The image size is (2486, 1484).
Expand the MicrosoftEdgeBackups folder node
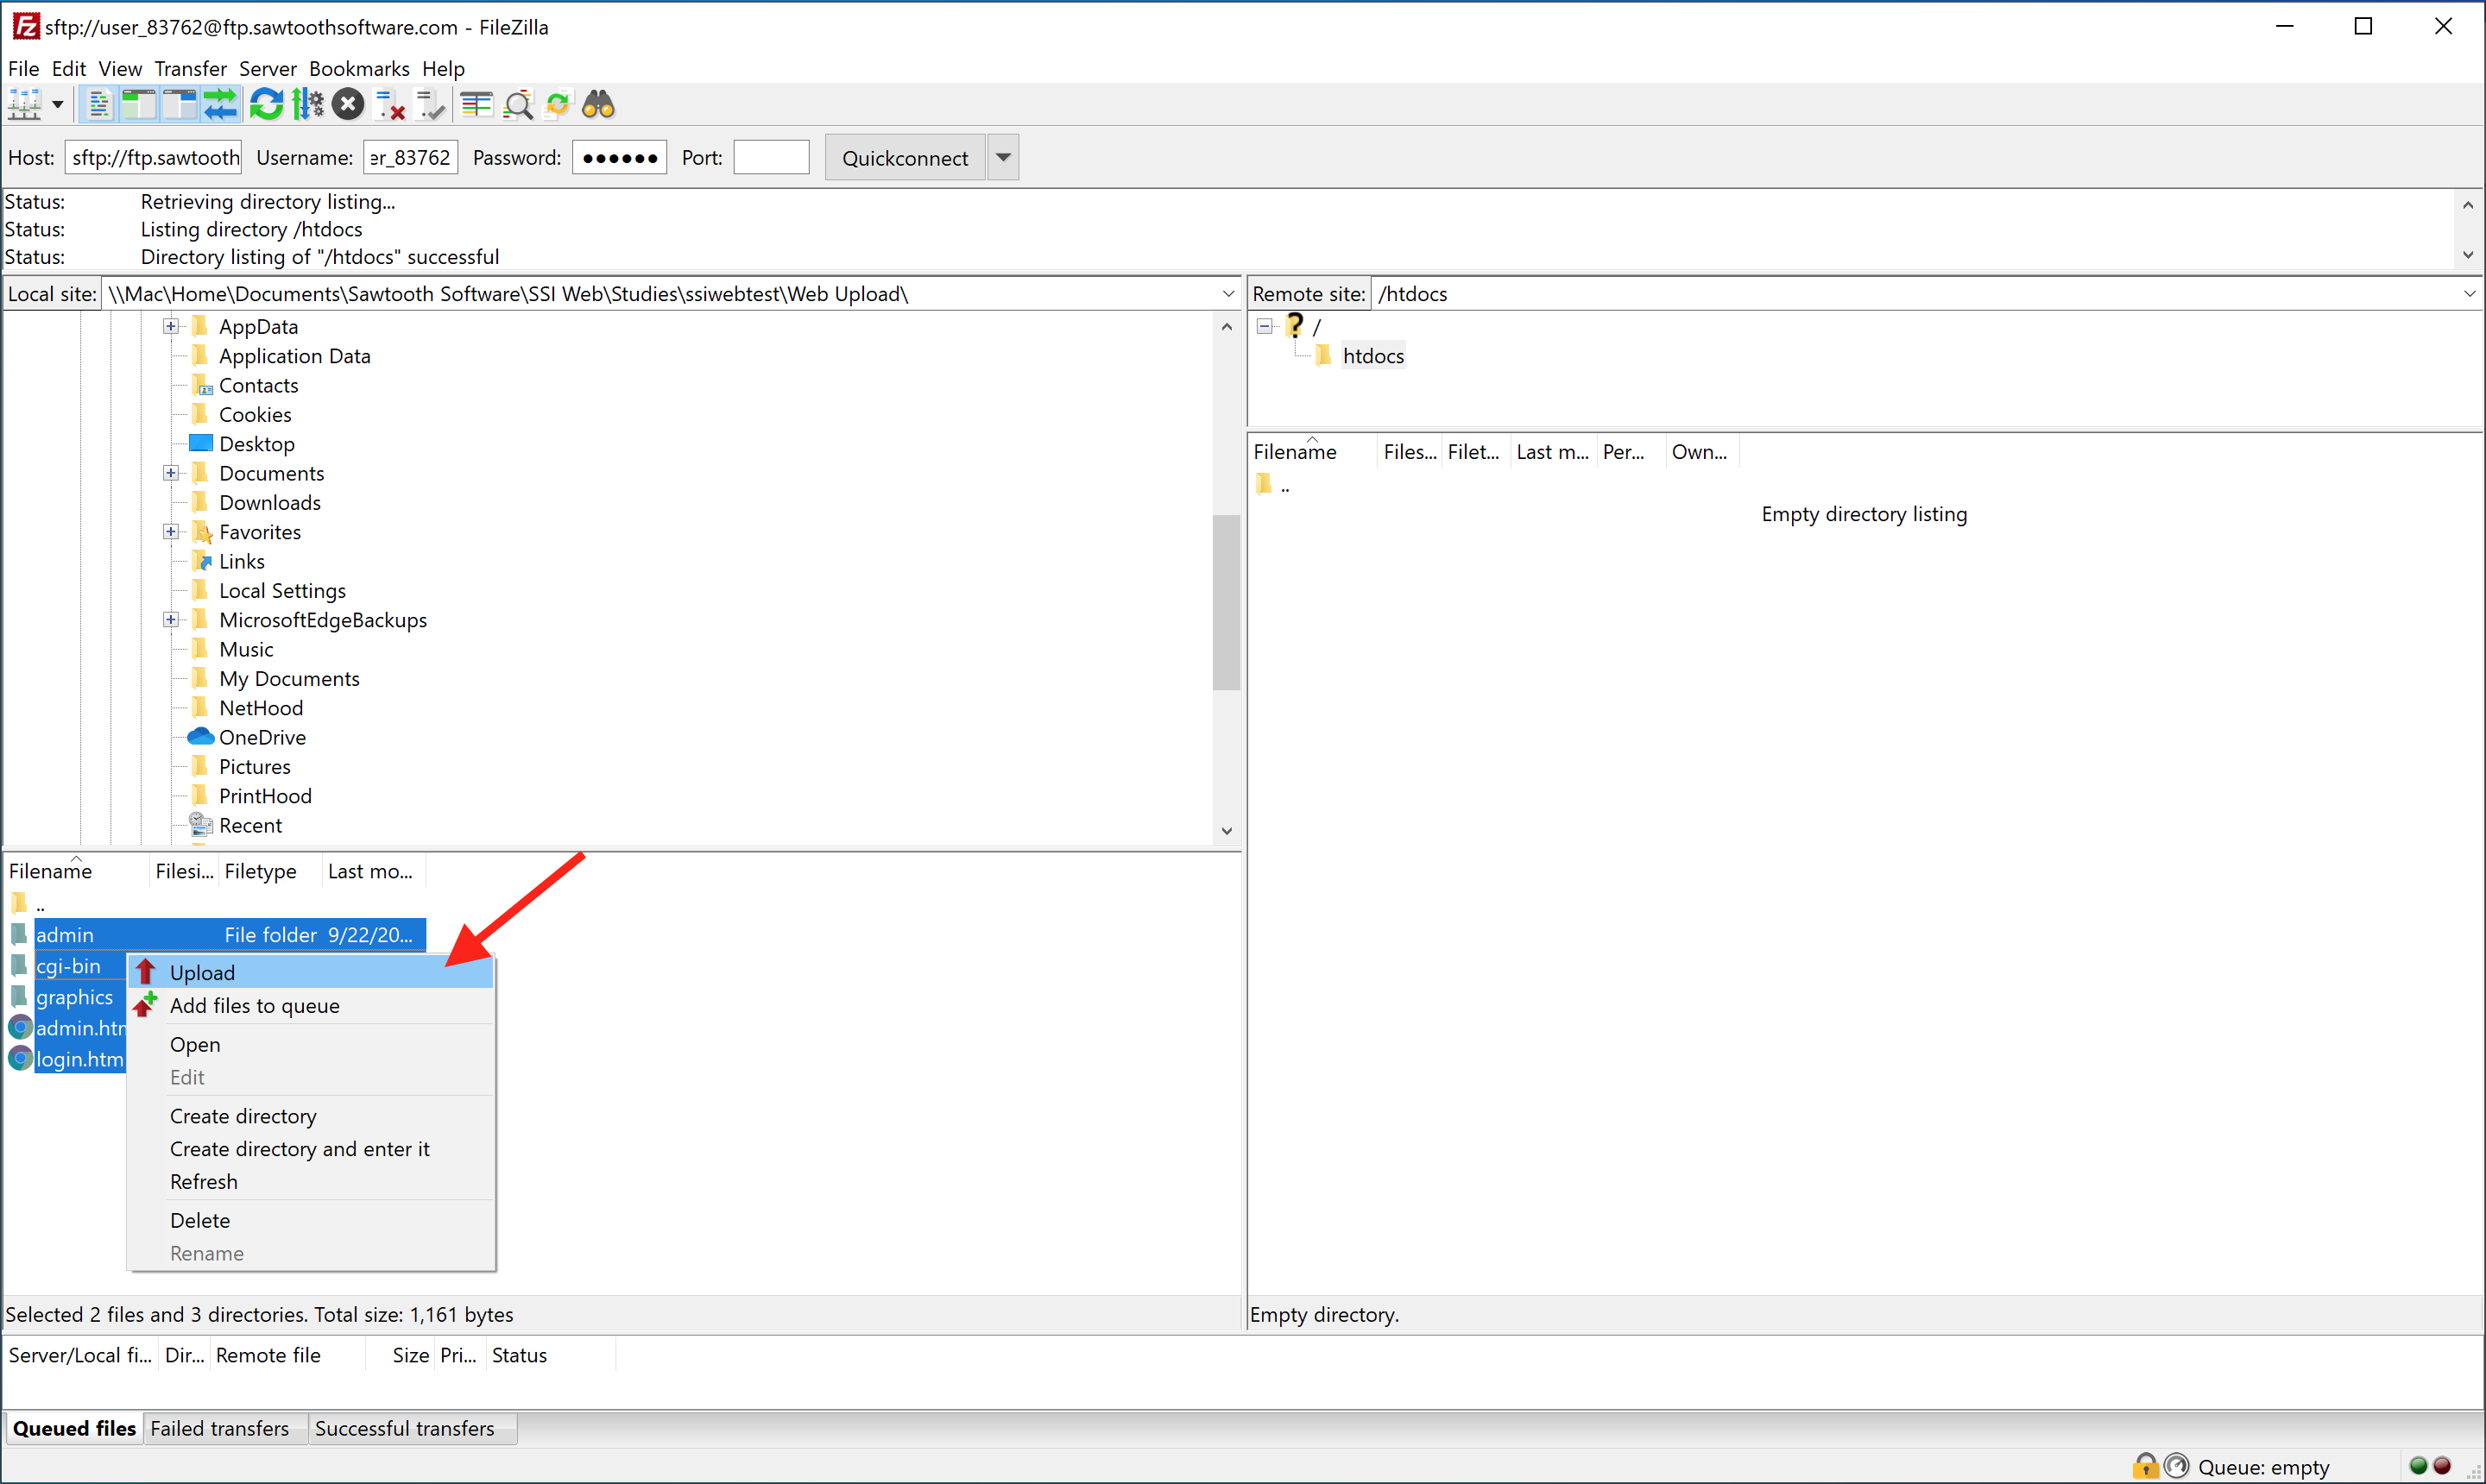171,620
